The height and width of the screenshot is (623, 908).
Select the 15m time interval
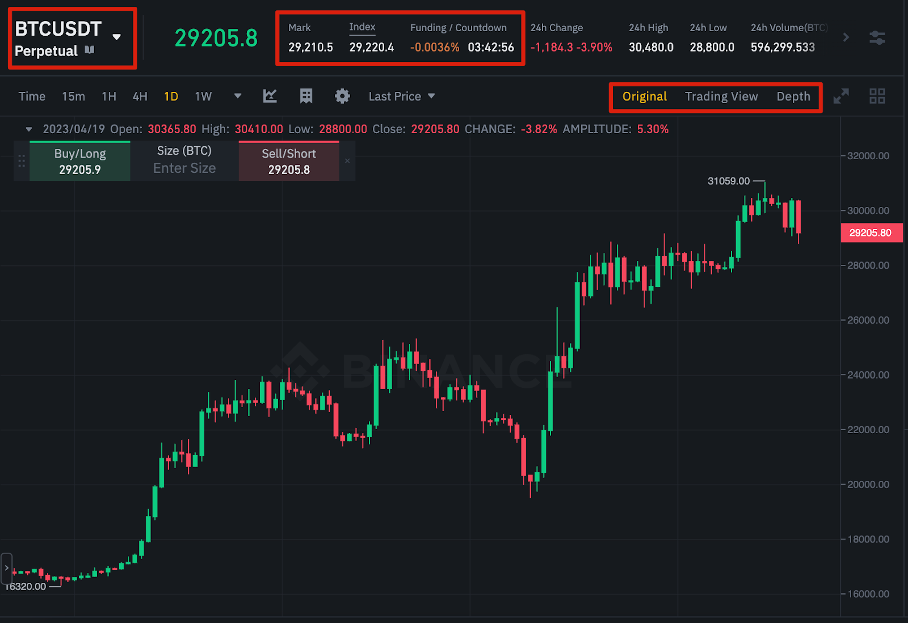(73, 96)
